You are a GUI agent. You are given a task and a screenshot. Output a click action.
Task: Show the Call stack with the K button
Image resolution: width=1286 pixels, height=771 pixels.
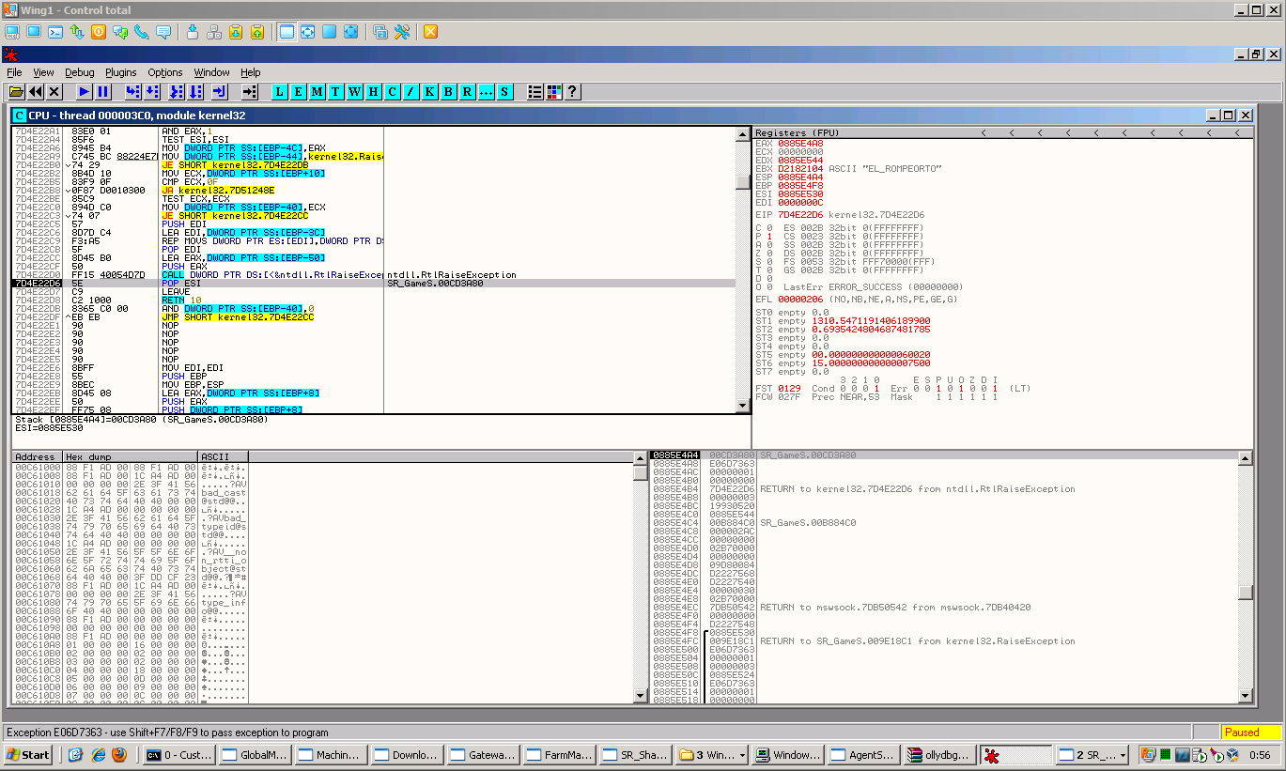pyautogui.click(x=430, y=91)
